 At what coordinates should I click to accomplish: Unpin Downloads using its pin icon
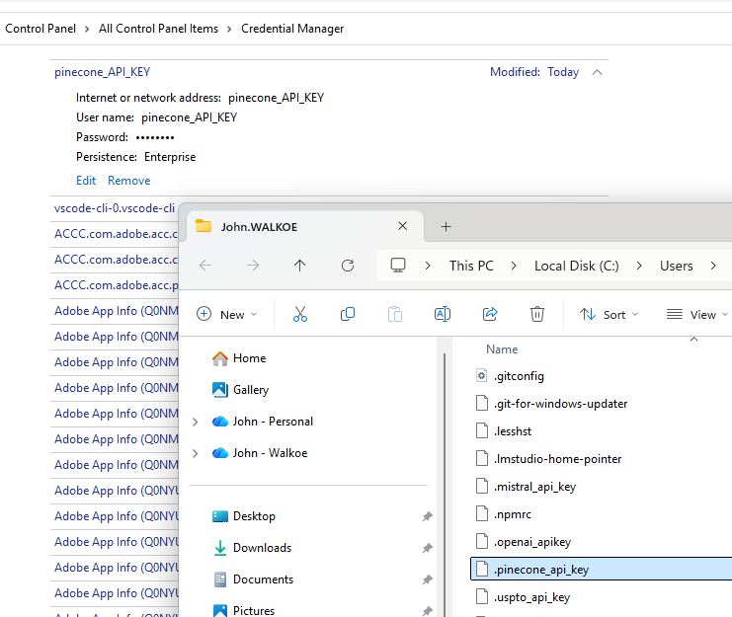click(x=427, y=548)
